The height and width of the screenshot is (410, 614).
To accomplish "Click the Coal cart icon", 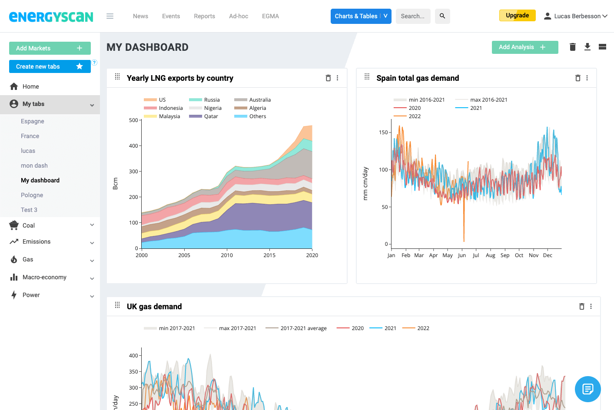I will pyautogui.click(x=14, y=225).
